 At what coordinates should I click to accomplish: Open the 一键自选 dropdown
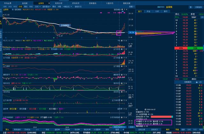[67, 7]
